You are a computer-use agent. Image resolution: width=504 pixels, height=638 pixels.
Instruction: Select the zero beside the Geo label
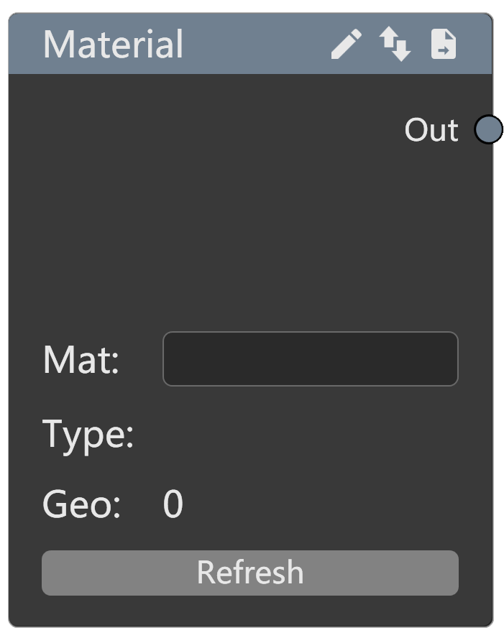click(173, 504)
